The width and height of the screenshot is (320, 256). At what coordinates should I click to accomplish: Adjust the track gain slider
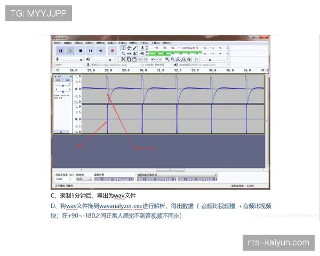point(63,86)
